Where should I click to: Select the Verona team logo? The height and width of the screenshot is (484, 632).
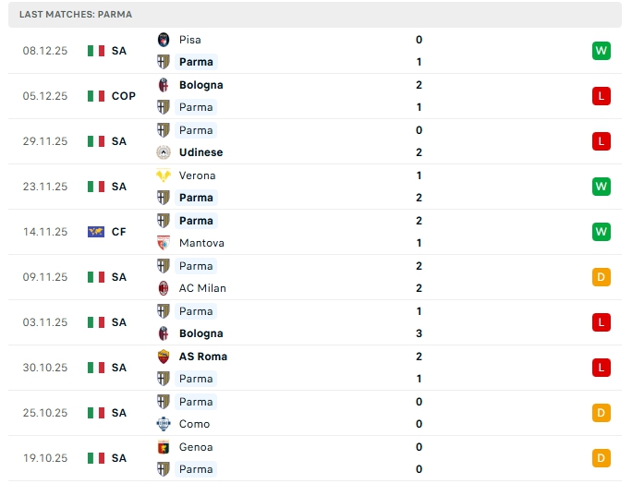(164, 175)
